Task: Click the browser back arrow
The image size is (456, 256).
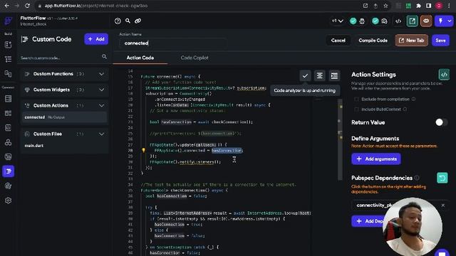Action: coord(6,6)
